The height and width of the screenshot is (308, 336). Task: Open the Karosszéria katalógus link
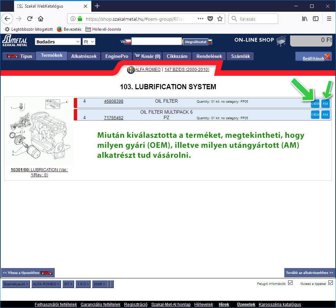[280, 304]
